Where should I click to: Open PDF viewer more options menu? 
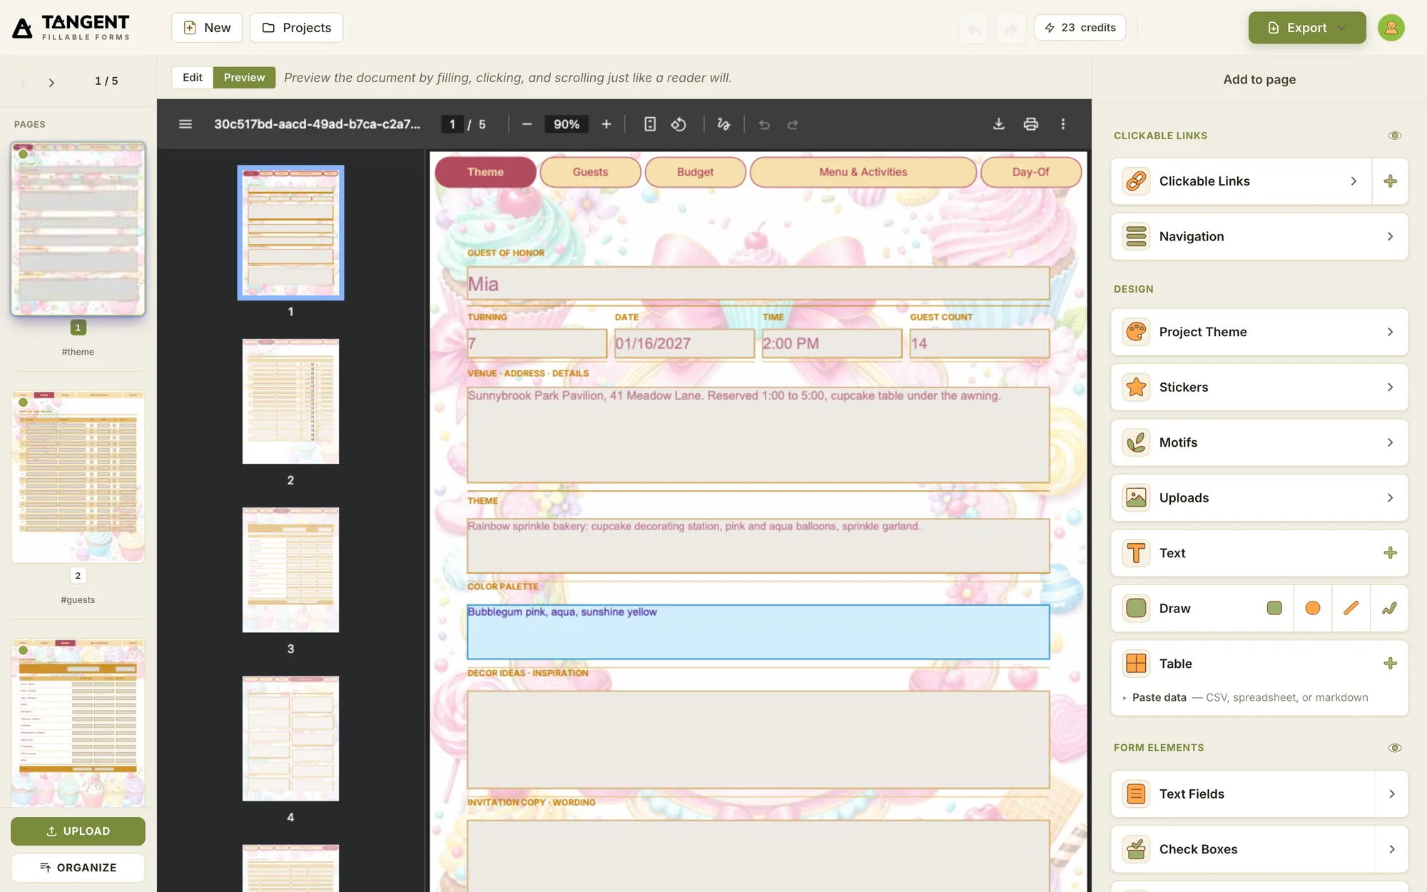tap(1063, 124)
